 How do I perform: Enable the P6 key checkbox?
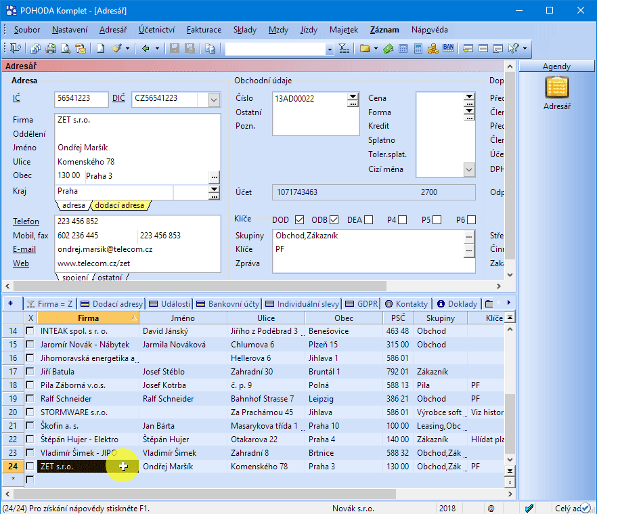[x=471, y=220]
